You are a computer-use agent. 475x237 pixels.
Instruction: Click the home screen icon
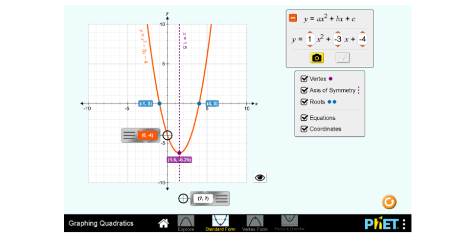pos(163,223)
